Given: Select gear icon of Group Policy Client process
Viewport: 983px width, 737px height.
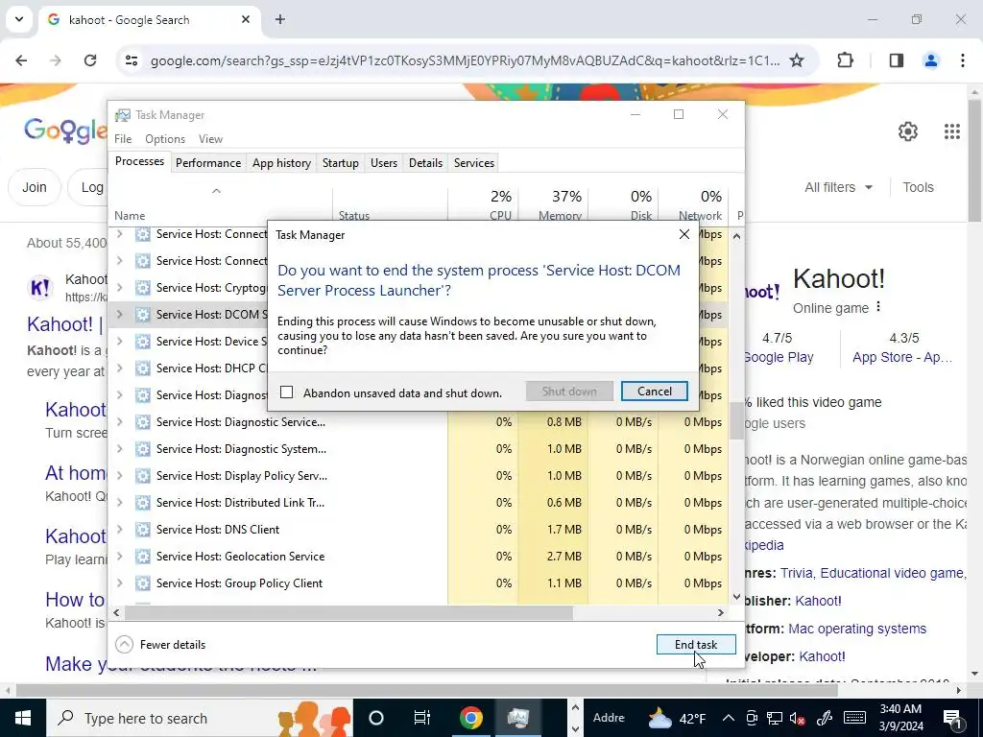Looking at the screenshot, I should point(143,583).
